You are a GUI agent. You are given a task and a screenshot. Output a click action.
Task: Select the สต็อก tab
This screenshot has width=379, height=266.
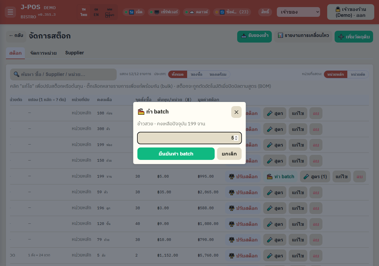pos(15,53)
